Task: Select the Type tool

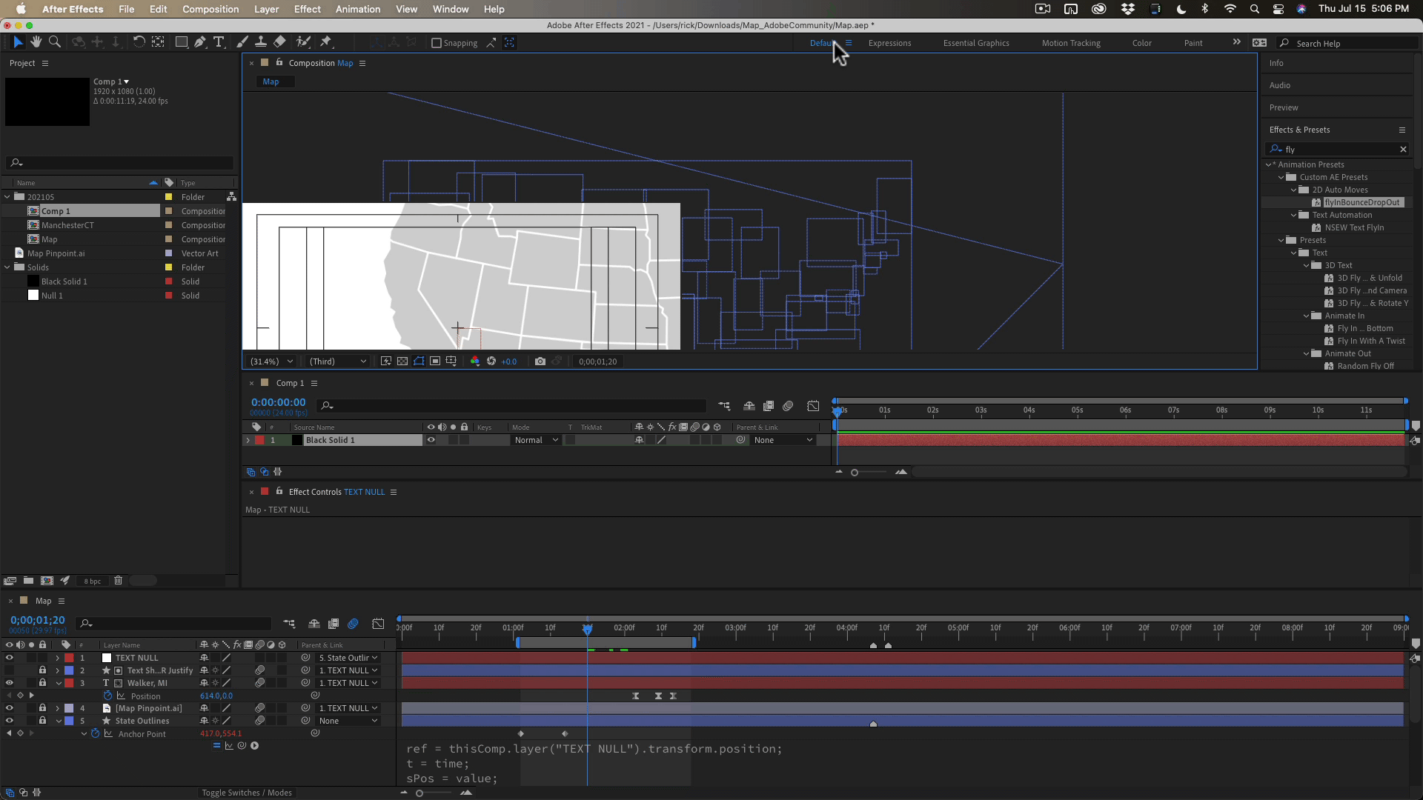Action: tap(219, 42)
